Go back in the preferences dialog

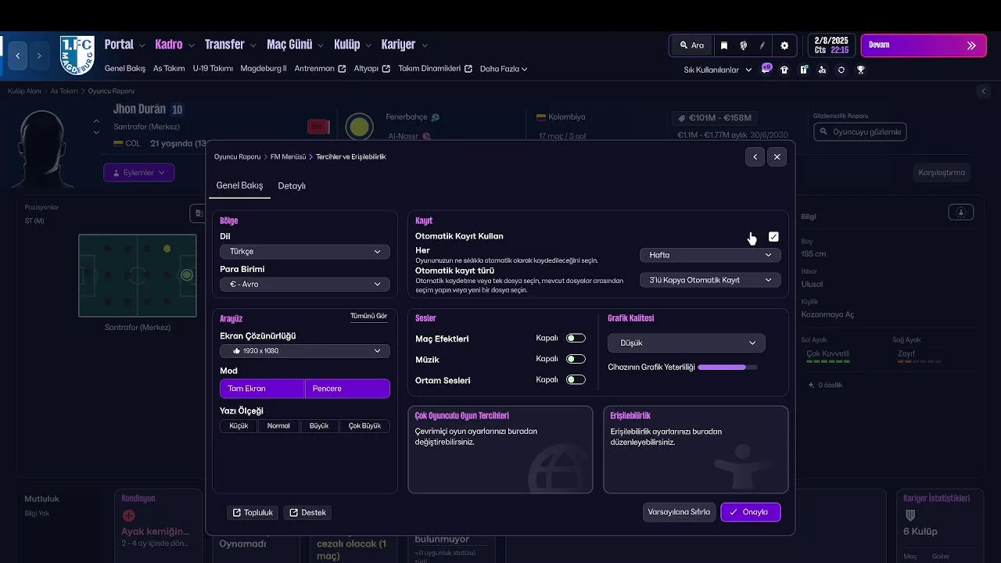pyautogui.click(x=755, y=157)
